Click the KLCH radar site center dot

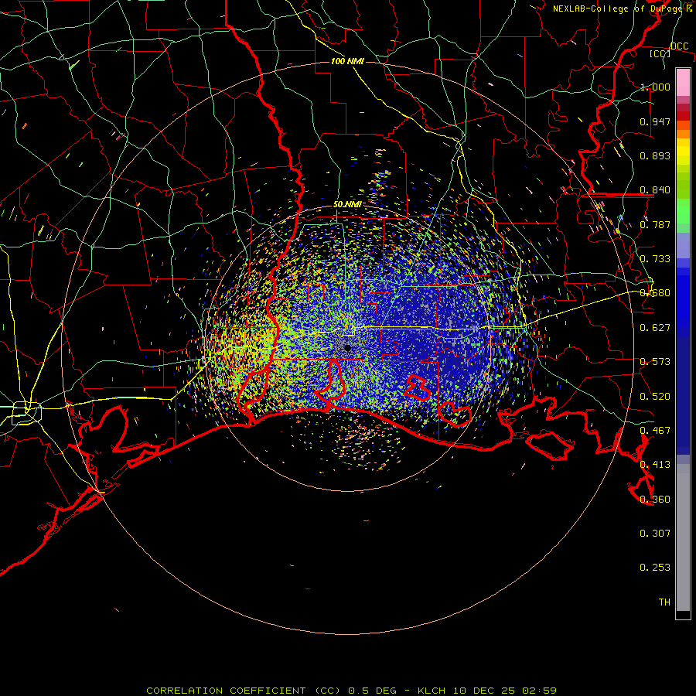(348, 348)
